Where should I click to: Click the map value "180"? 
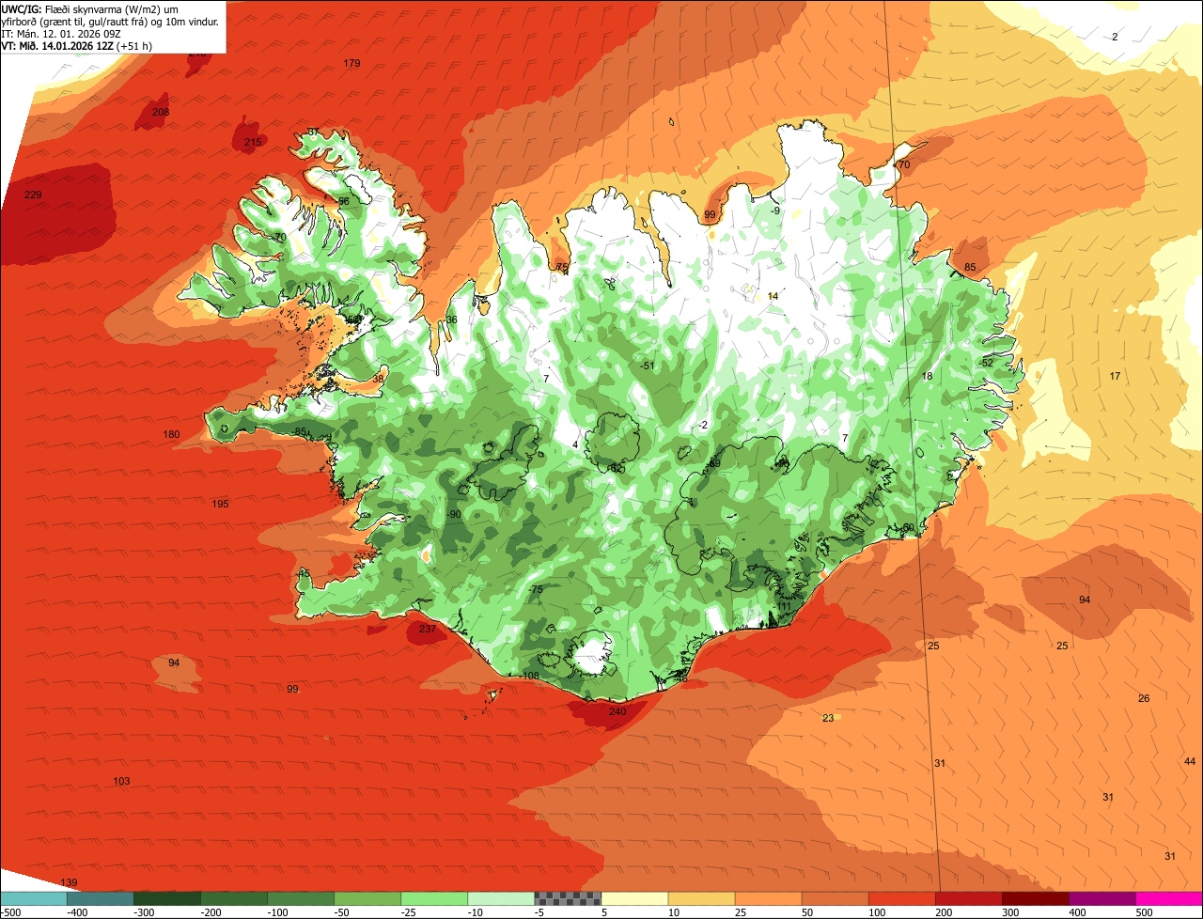point(171,435)
